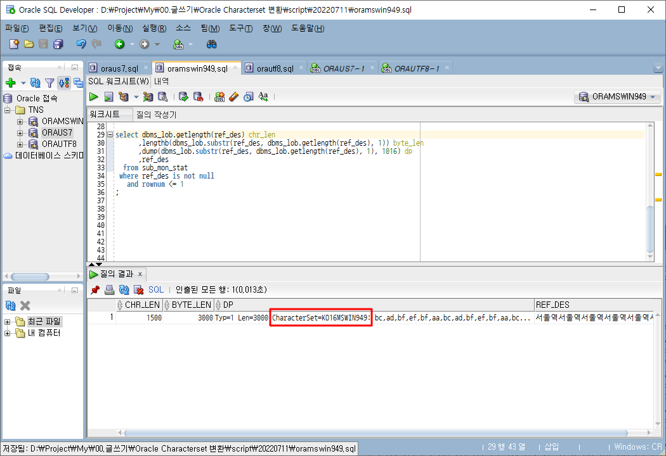This screenshot has width=666, height=456.
Task: Open the SQL Worksheet toolbar icon
Action: point(179,44)
